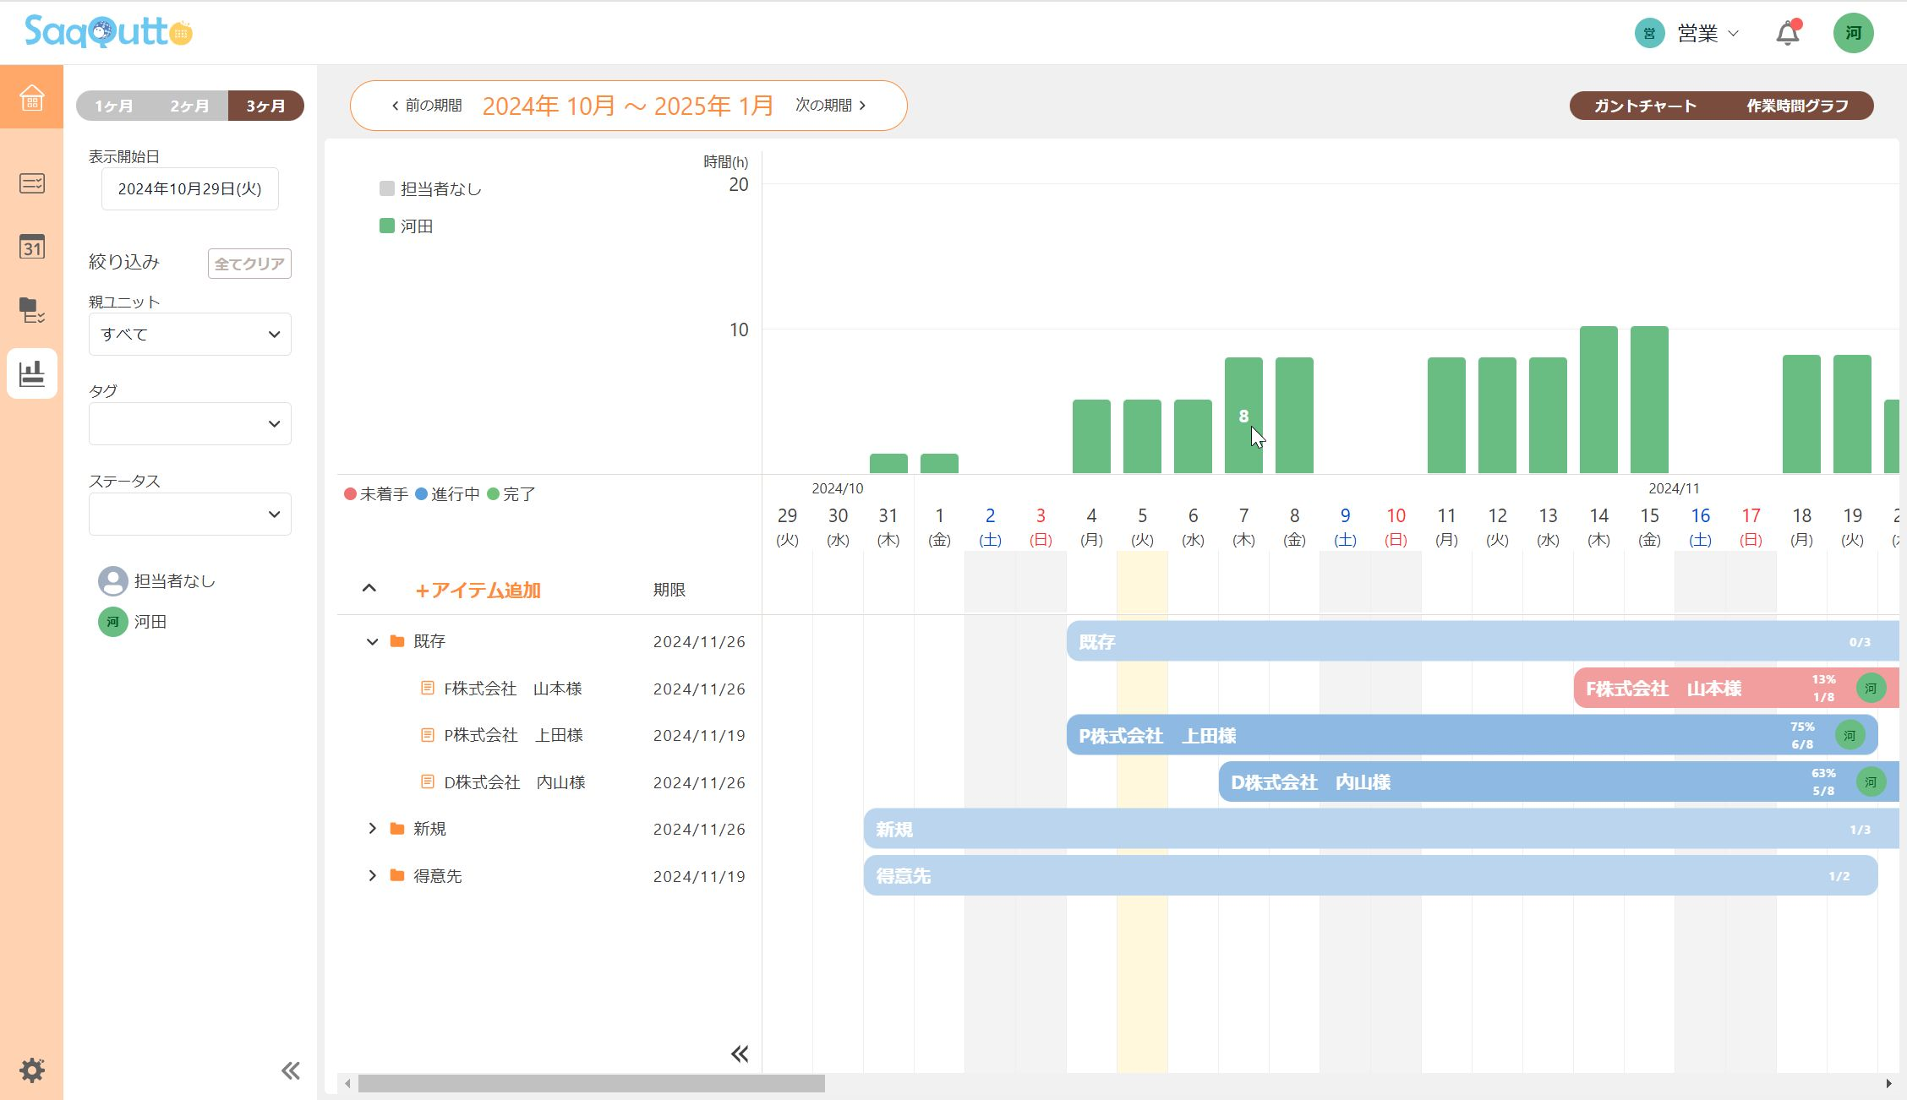Open the bar chart sidebar icon
1907x1100 pixels.
tap(31, 373)
